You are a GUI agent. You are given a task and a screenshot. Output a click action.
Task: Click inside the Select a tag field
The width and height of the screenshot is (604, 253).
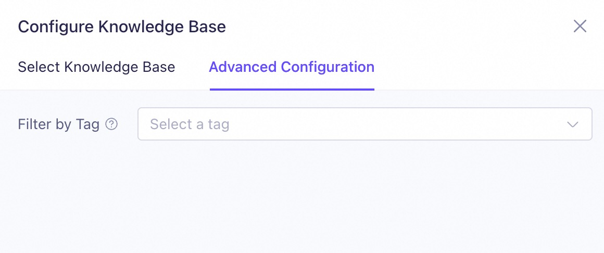[x=365, y=124]
